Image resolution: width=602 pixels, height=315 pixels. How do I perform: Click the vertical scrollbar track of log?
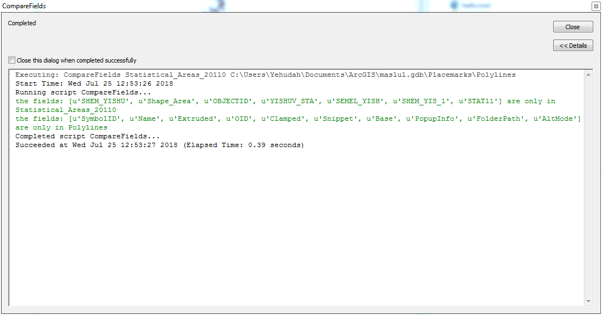click(589, 187)
